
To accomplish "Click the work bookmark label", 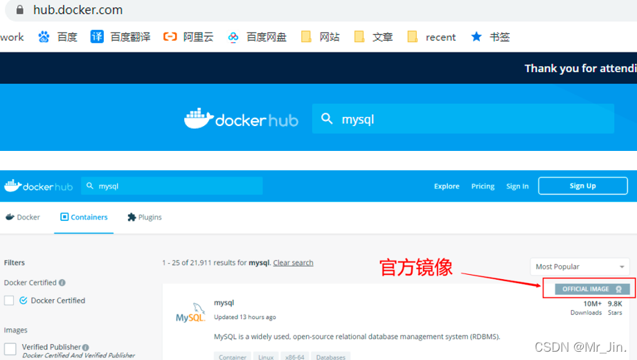I will tap(12, 37).
